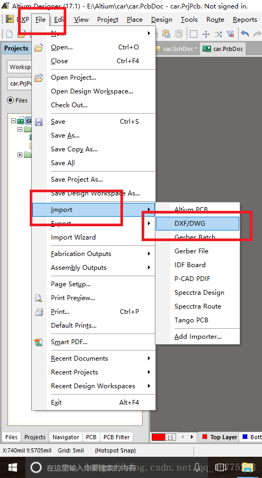Open the Tools menu
This screenshot has width=262, height=478.
click(189, 20)
